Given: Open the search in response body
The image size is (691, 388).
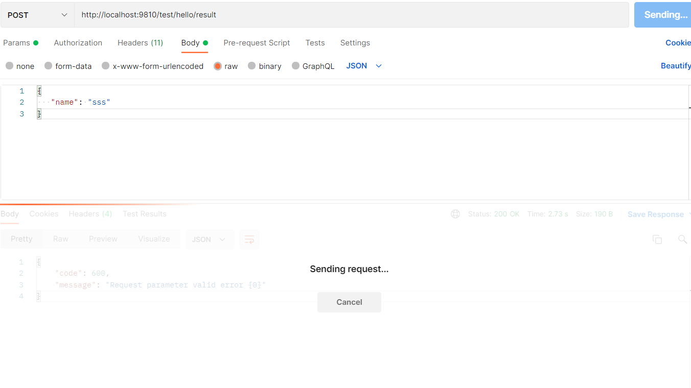Looking at the screenshot, I should (x=683, y=239).
